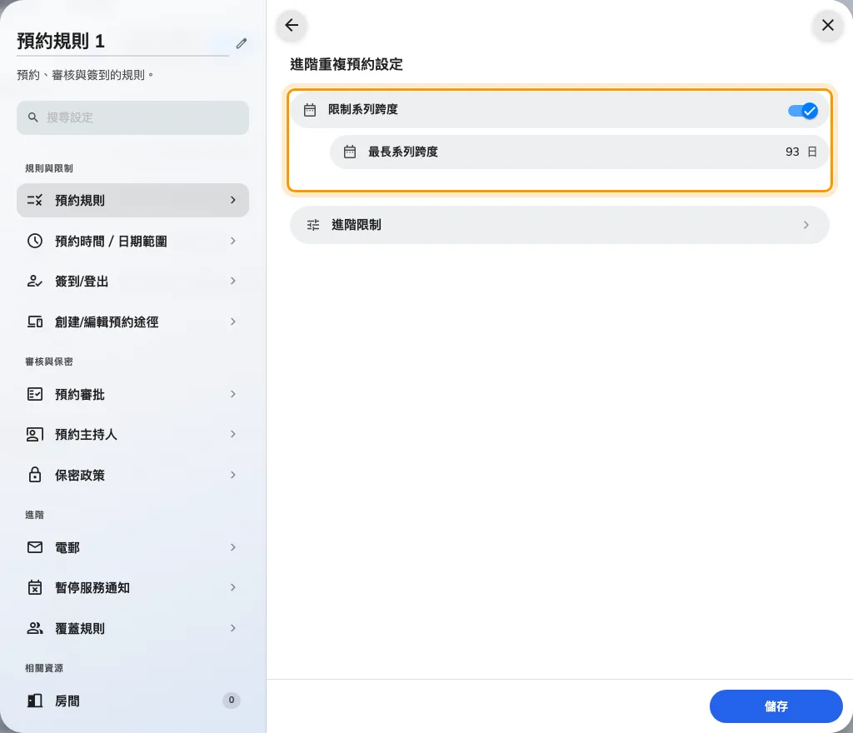Open the 預約時間 / 日期範圍 section
This screenshot has height=733, width=853.
click(132, 241)
